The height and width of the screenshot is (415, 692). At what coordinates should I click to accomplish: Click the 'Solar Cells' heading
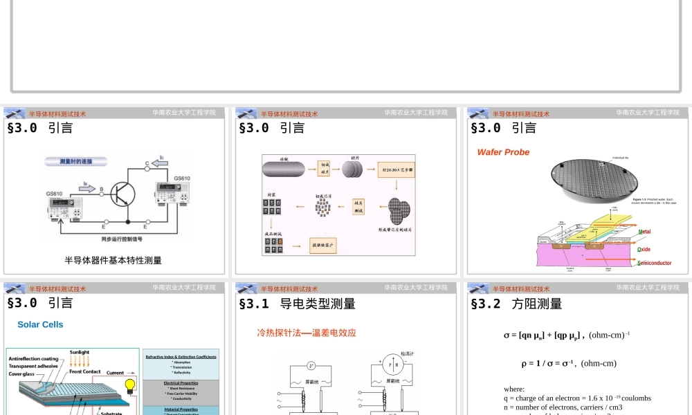[40, 324]
